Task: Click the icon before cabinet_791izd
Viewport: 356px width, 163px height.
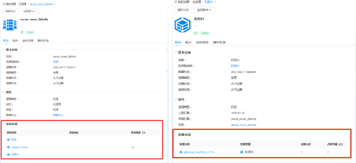Action: click(x=8, y=147)
